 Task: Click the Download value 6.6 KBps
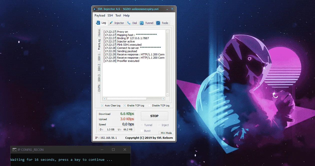point(127,114)
